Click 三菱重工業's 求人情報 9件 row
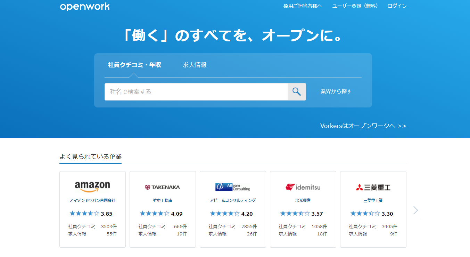 point(373,234)
